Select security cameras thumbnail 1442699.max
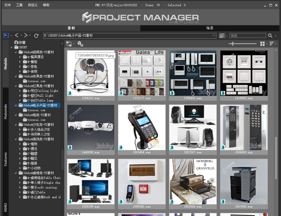The width and height of the screenshot is (281, 216). pos(91,127)
